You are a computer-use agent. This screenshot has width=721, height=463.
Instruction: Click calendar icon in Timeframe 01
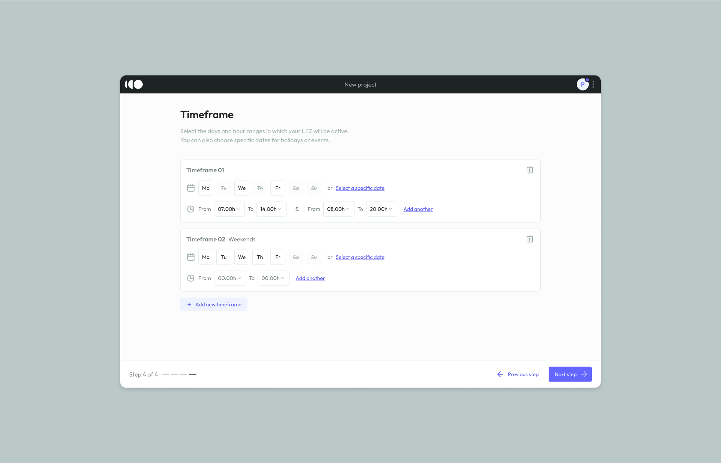point(191,188)
